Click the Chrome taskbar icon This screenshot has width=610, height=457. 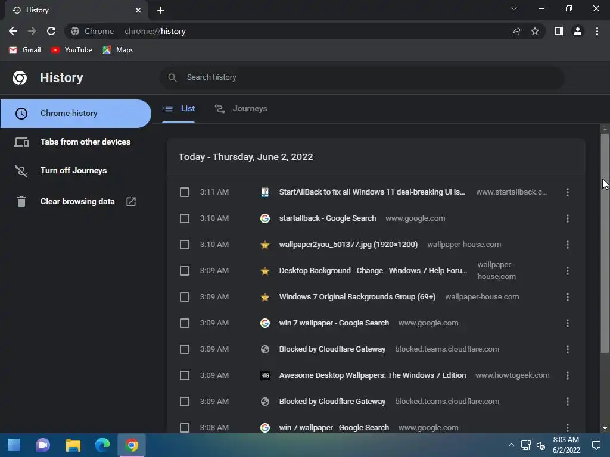(132, 445)
